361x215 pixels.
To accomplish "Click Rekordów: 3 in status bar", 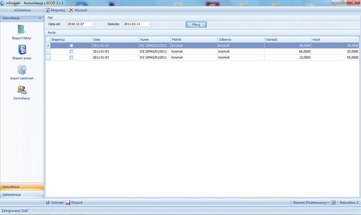I will (x=349, y=202).
